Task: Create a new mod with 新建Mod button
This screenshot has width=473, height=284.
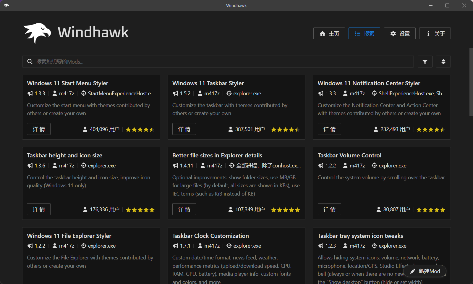Action: point(425,271)
